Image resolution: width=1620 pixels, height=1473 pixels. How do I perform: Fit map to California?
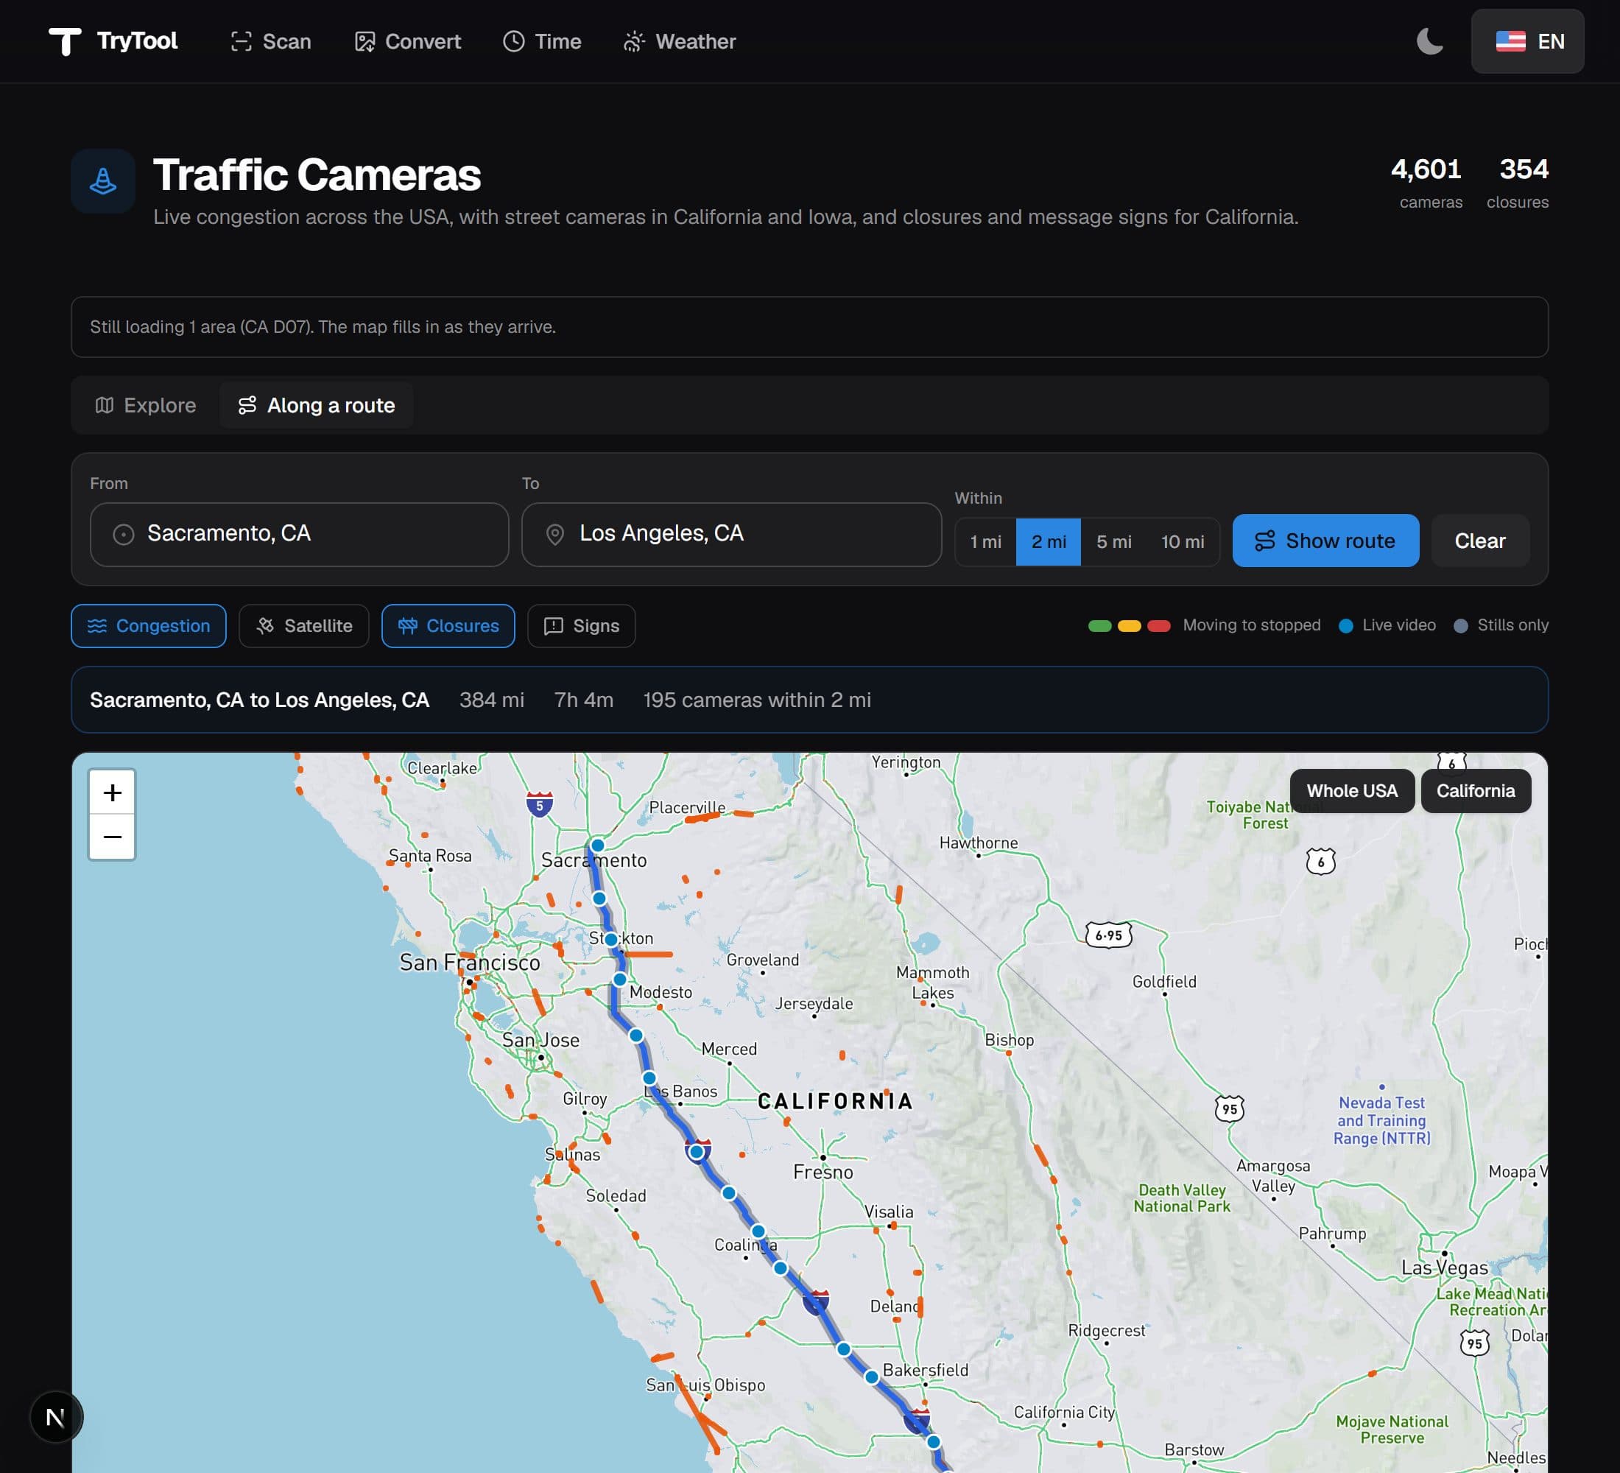(x=1476, y=791)
